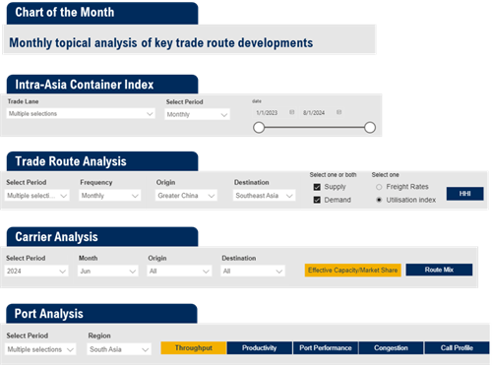Click the right date slider handle

pos(370,128)
